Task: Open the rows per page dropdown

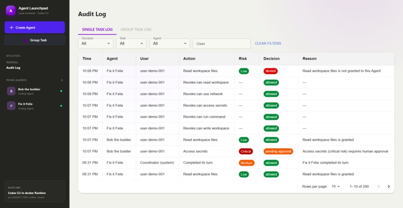Action: [335, 187]
